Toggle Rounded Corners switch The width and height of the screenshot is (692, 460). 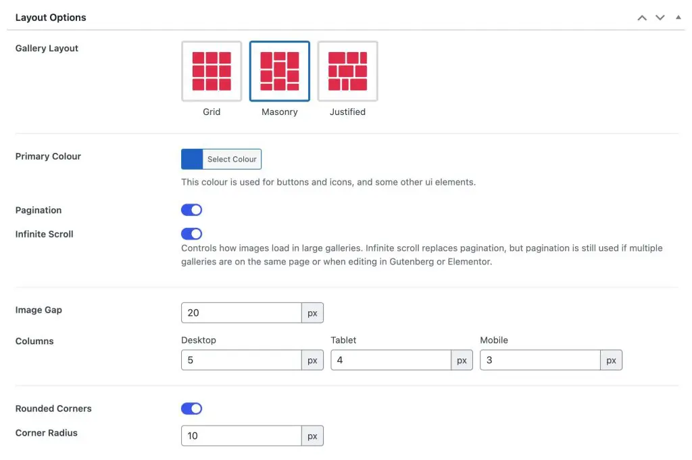[191, 409]
